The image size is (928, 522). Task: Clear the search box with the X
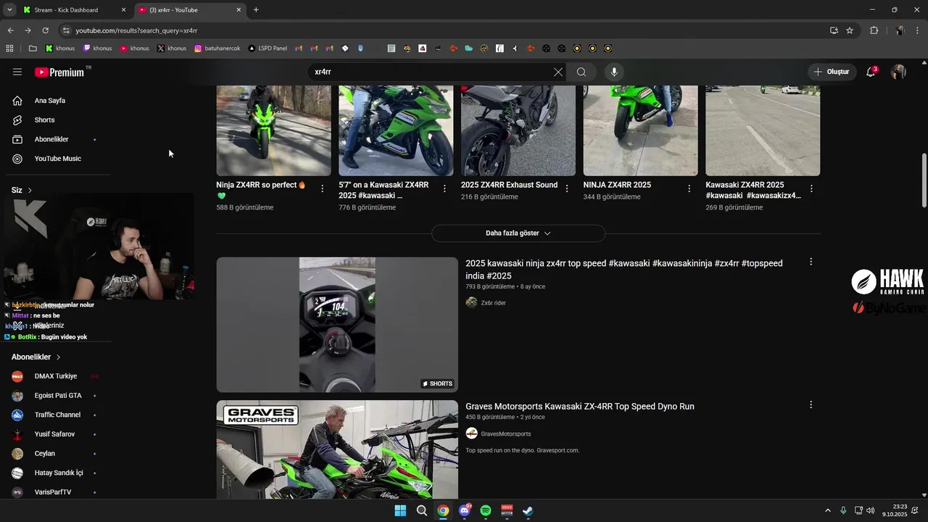558,72
